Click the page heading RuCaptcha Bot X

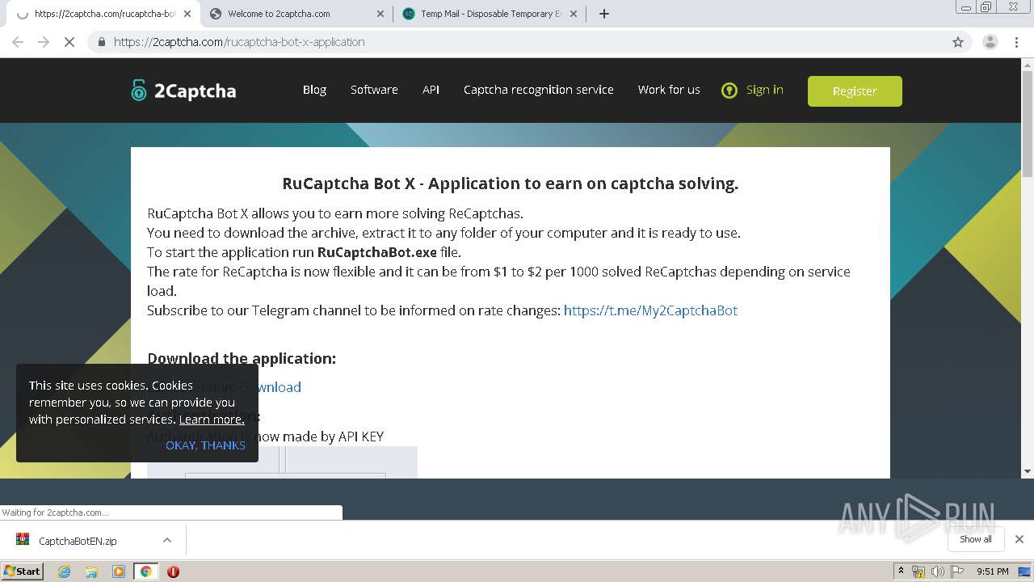click(511, 183)
